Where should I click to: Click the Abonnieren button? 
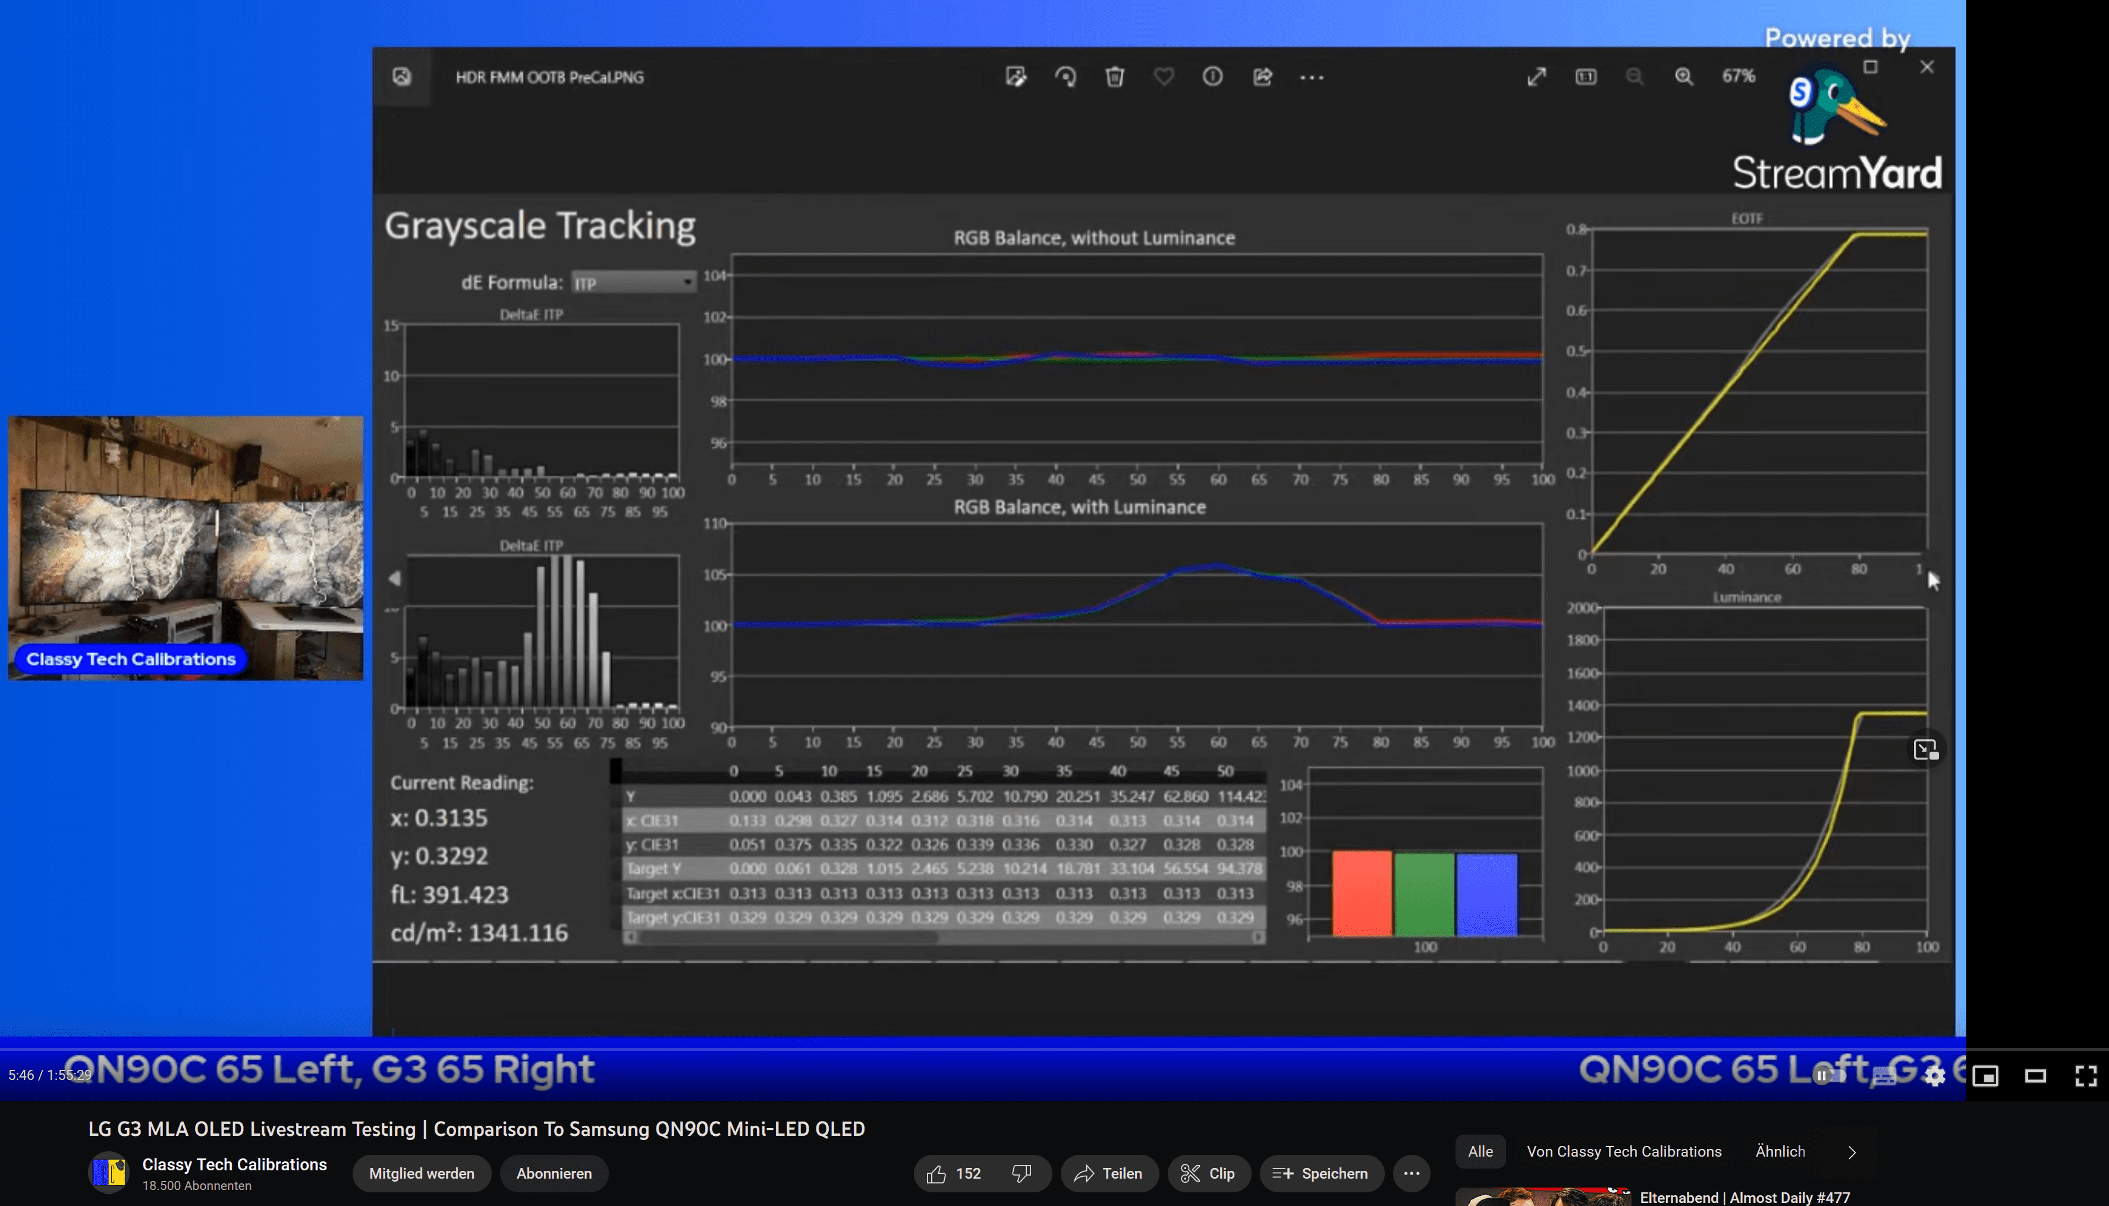point(554,1174)
